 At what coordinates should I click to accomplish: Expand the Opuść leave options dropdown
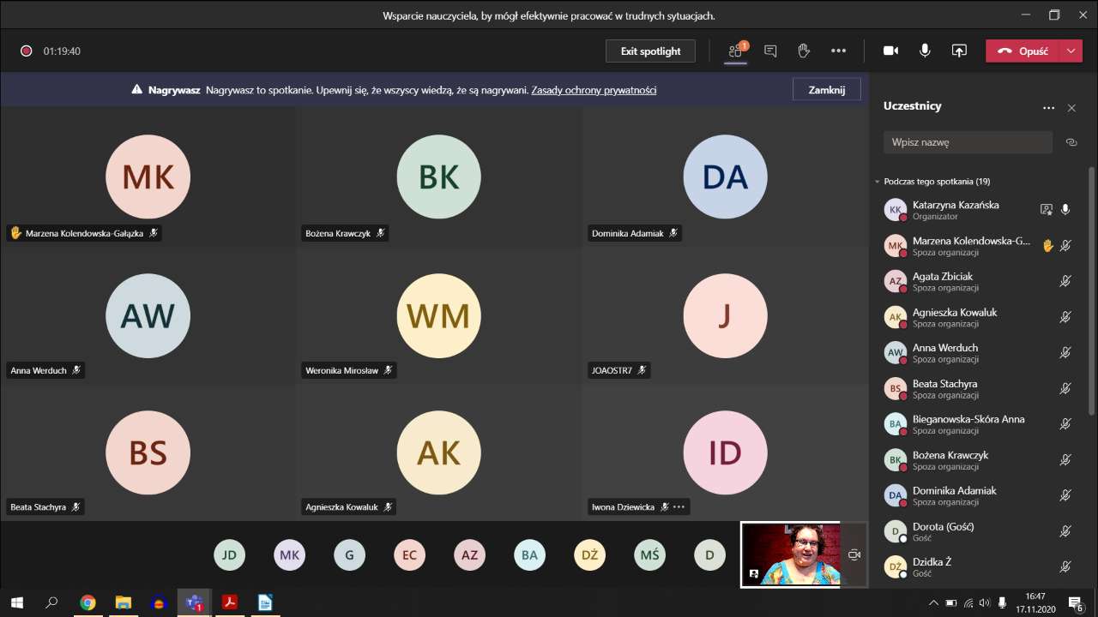(x=1071, y=51)
